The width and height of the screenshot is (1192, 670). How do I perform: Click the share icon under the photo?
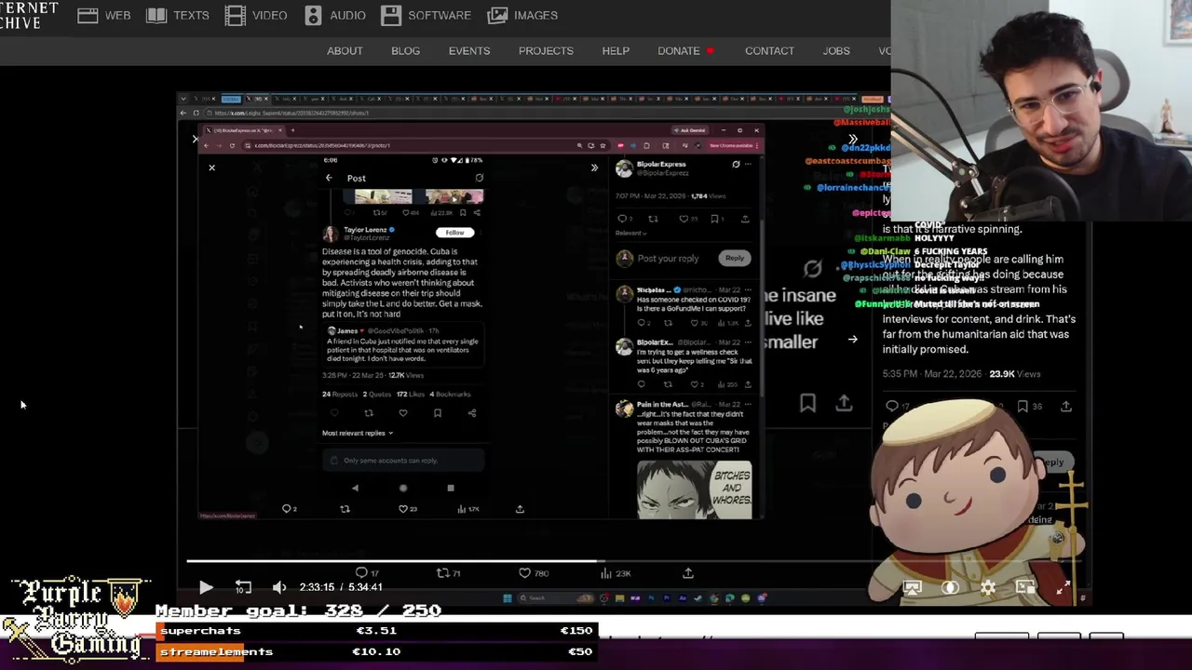tap(520, 508)
